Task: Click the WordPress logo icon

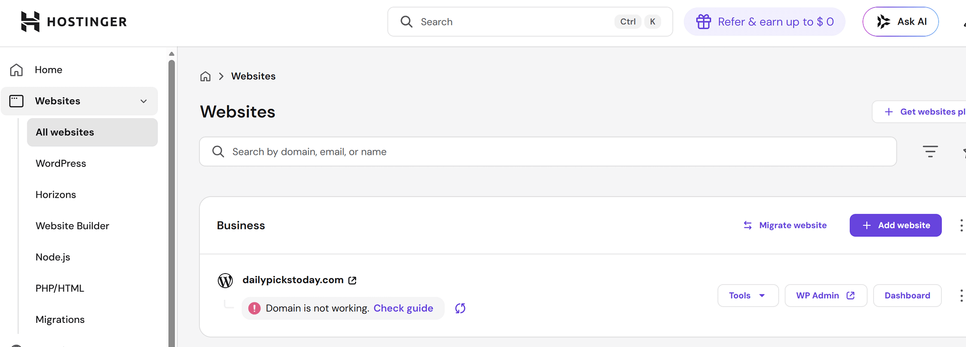Action: pos(225,281)
